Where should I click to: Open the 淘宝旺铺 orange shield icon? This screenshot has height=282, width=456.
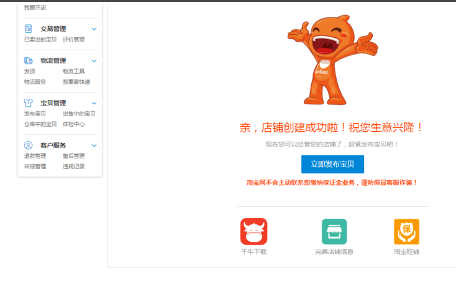point(406,232)
